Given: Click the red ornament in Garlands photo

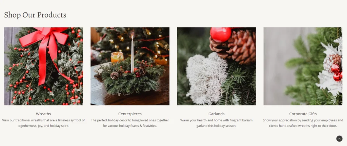Looking at the screenshot, I should click(220, 35).
